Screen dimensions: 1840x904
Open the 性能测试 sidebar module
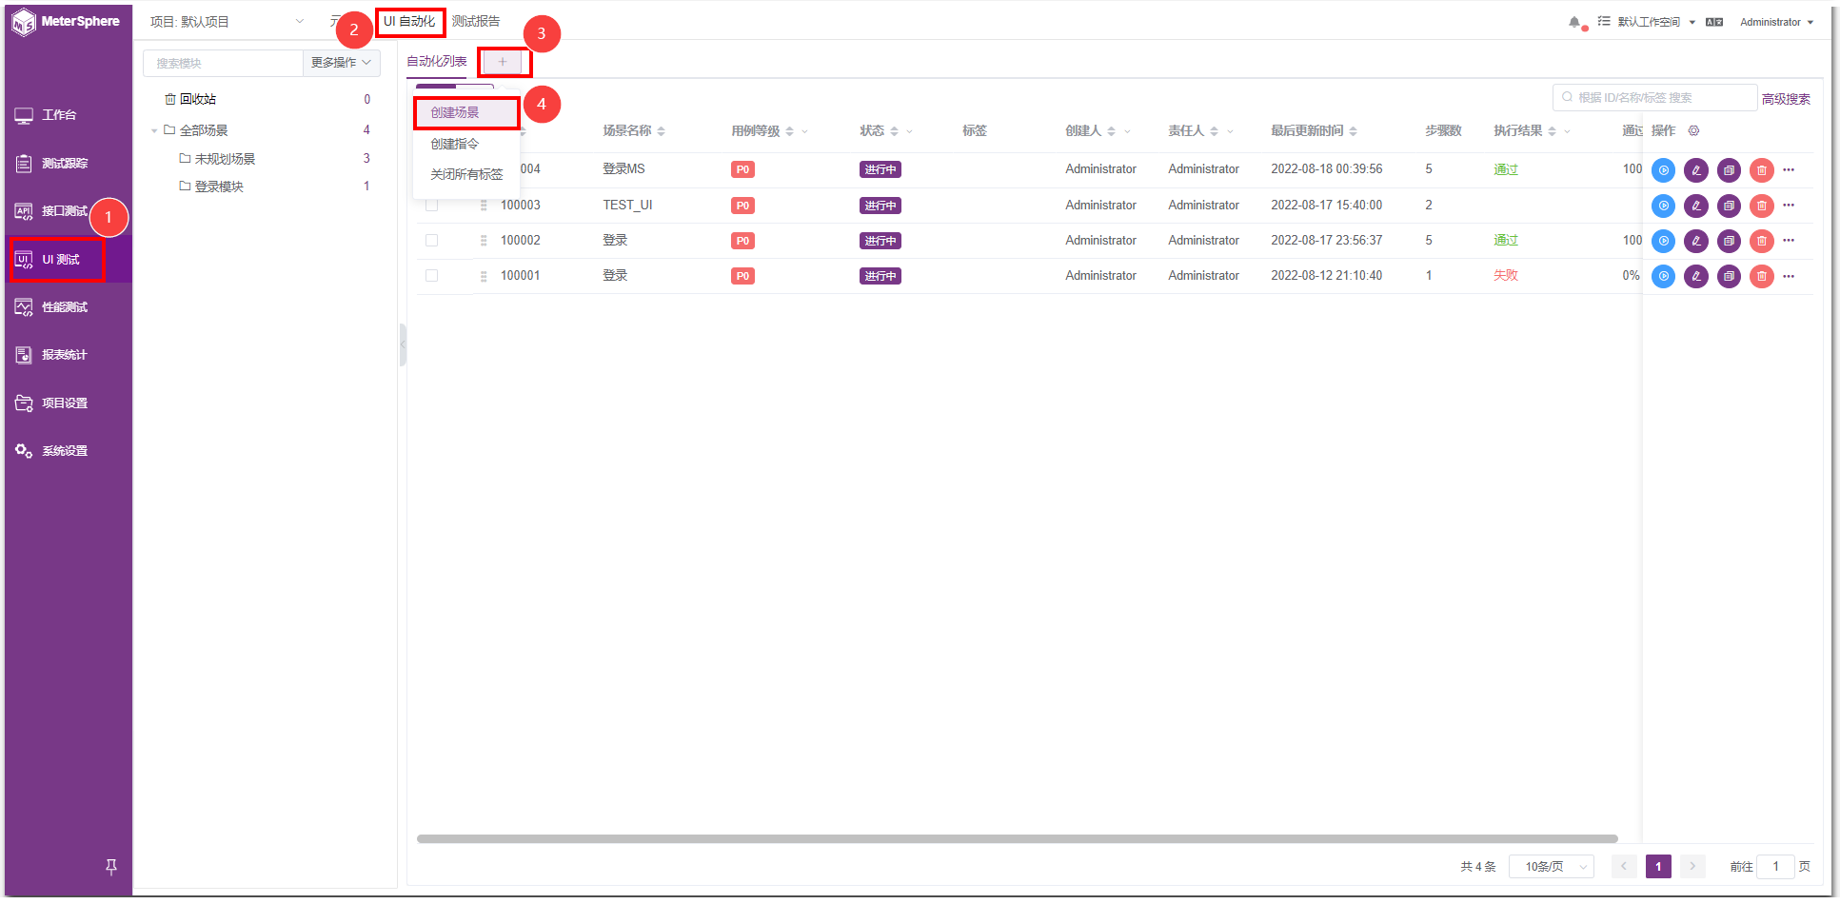click(67, 307)
